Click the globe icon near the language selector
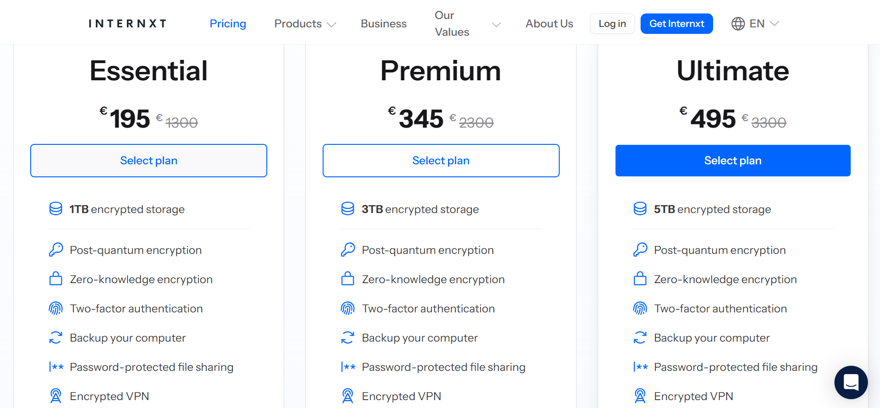The width and height of the screenshot is (880, 408). (739, 23)
